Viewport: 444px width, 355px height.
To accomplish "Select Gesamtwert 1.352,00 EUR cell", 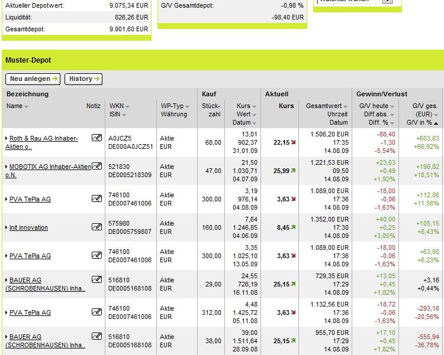I will click(x=330, y=219).
